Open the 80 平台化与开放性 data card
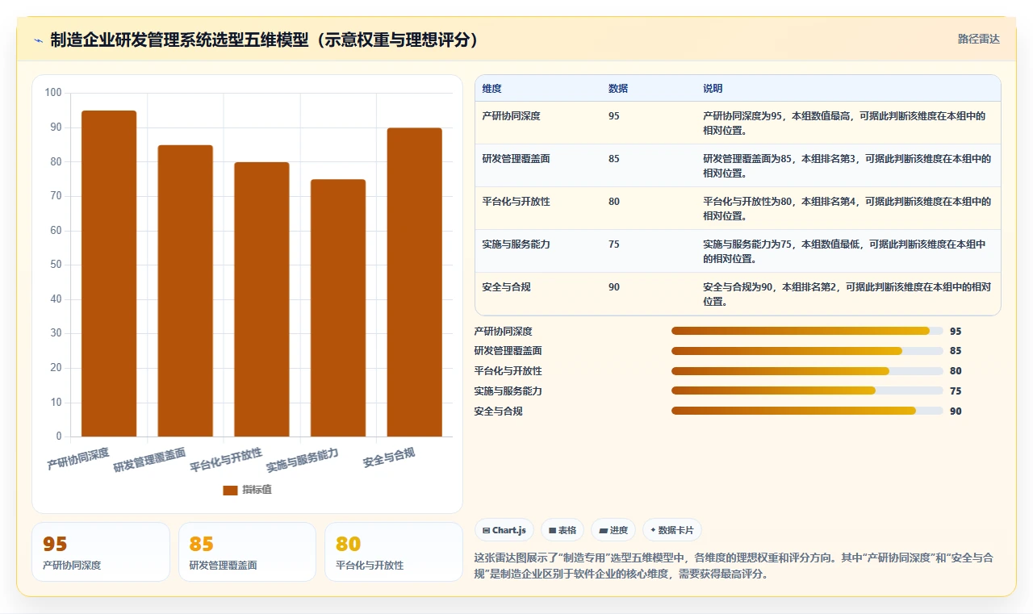 (394, 552)
